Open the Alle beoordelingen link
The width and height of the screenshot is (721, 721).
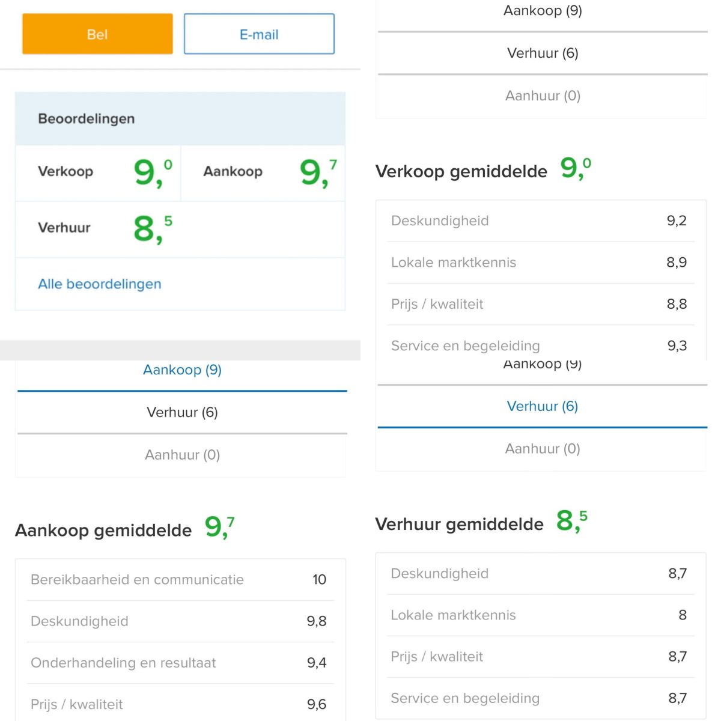[x=100, y=284]
